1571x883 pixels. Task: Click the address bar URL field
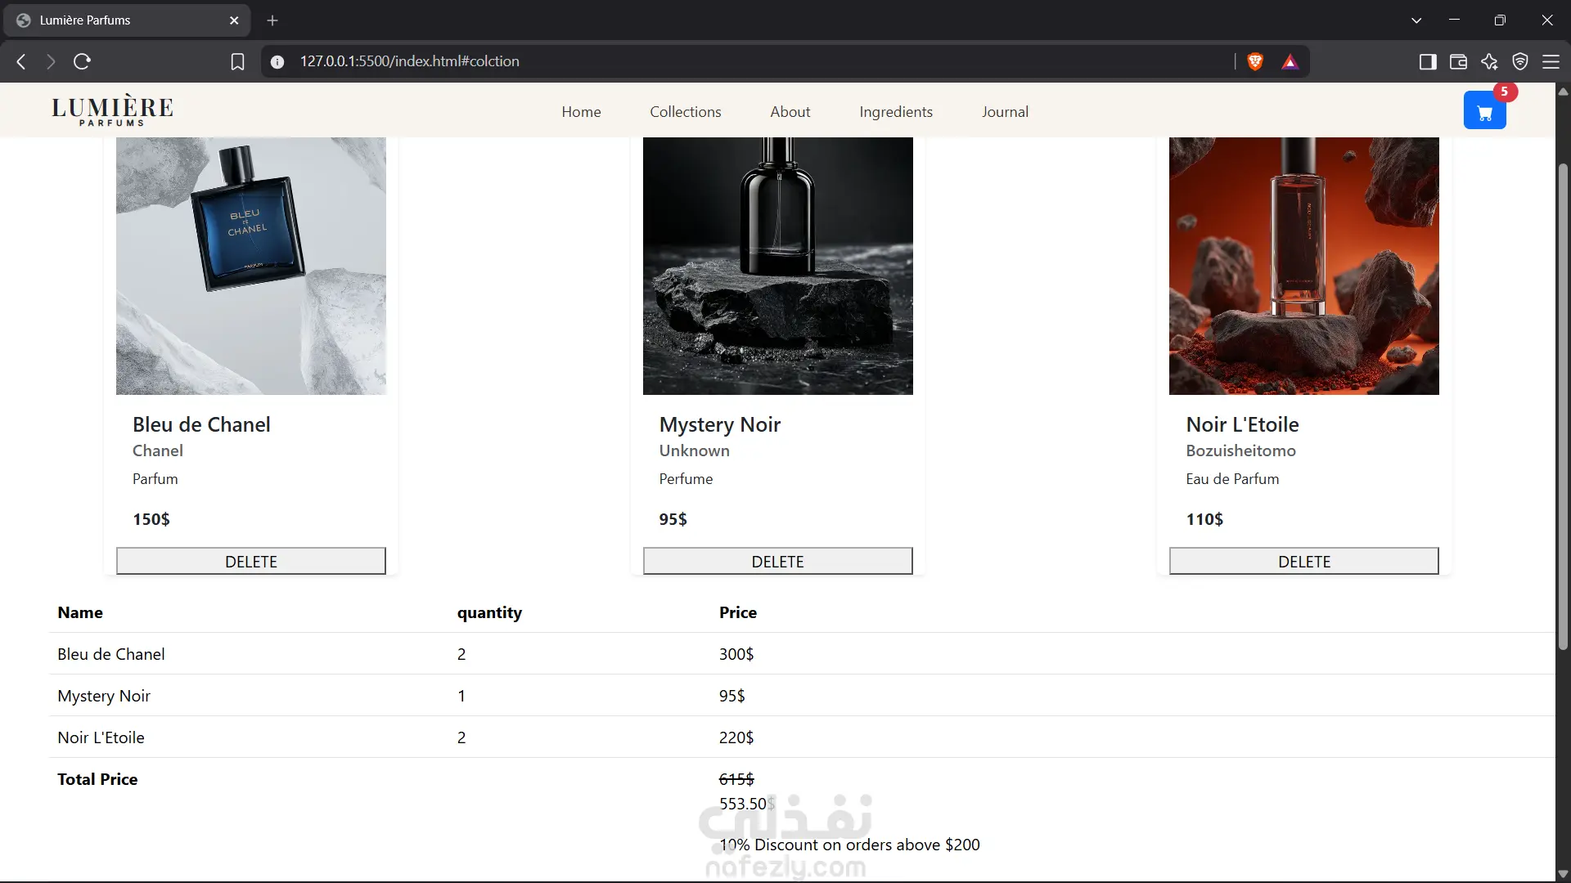(x=761, y=61)
